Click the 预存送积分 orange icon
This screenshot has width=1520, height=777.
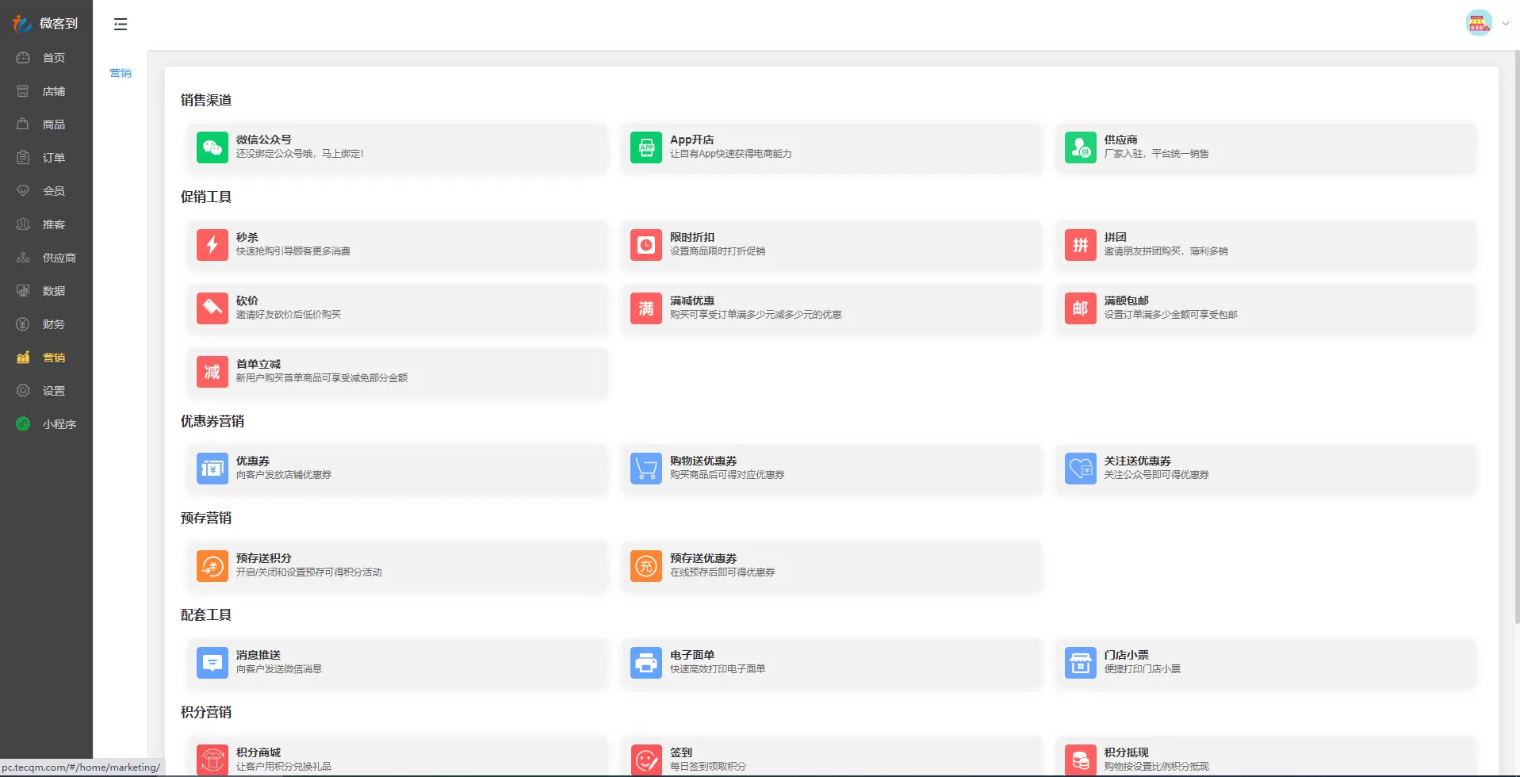[212, 566]
